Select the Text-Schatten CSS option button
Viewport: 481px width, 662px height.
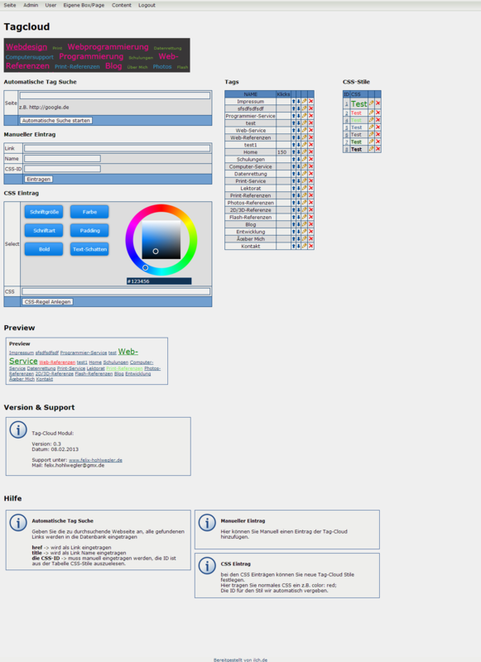pos(89,249)
